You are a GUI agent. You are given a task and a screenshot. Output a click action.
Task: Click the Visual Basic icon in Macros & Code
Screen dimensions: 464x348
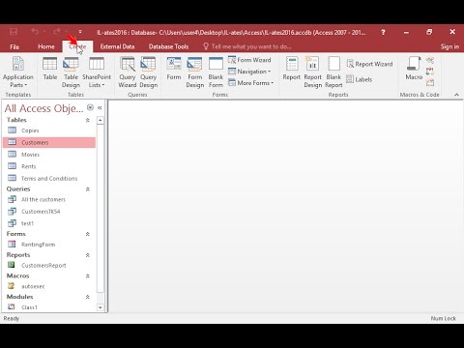click(x=430, y=83)
